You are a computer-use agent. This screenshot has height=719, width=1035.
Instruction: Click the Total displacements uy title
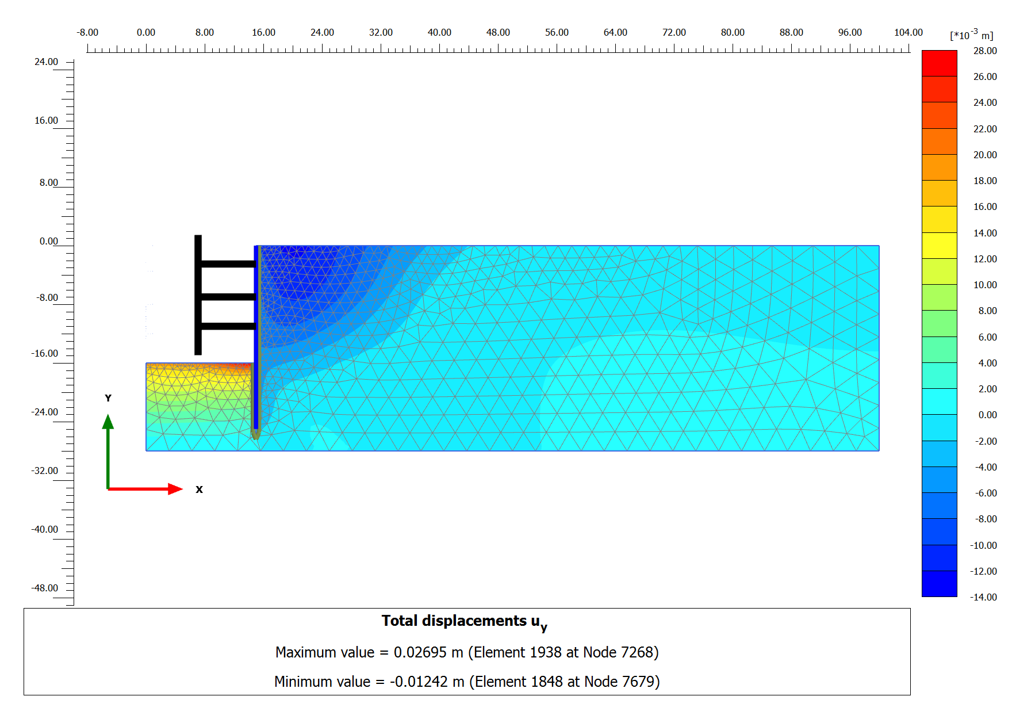click(464, 622)
